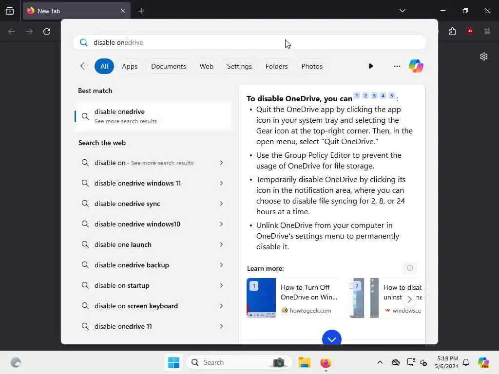Open Firefox recent browsing view icon
This screenshot has height=374, width=499.
pyautogui.click(x=10, y=11)
